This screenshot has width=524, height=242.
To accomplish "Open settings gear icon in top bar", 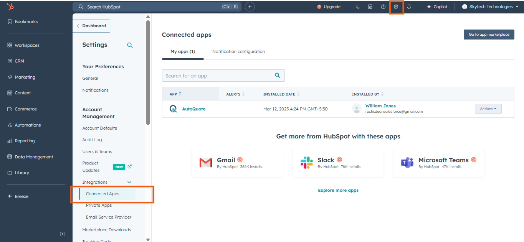I will (x=396, y=7).
